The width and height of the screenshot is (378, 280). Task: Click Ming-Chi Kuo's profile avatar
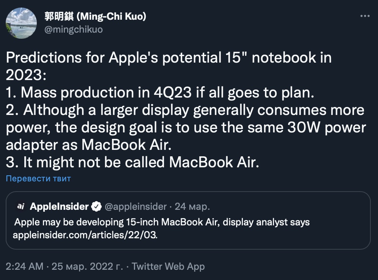click(21, 23)
